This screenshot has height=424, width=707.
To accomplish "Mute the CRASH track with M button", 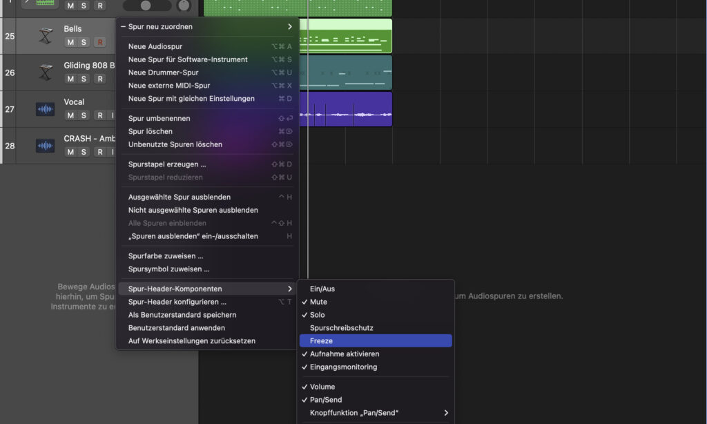I will tap(71, 152).
